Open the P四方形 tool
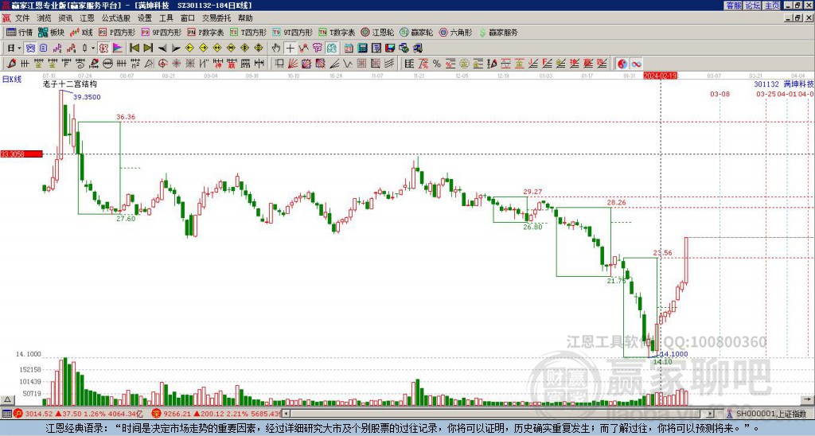Image resolution: width=815 pixels, height=436 pixels. pos(118,32)
